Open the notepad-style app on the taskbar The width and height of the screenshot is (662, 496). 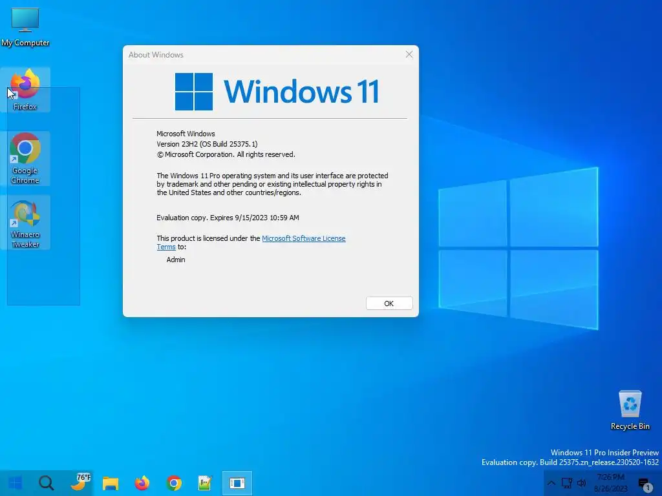[x=205, y=483]
